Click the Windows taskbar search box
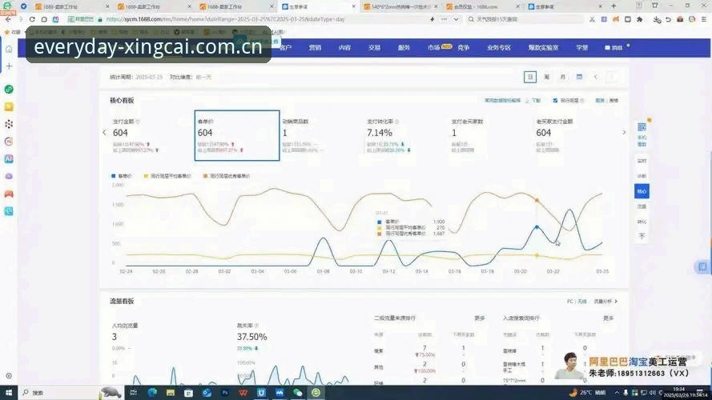The height and width of the screenshot is (400, 712). (59, 393)
